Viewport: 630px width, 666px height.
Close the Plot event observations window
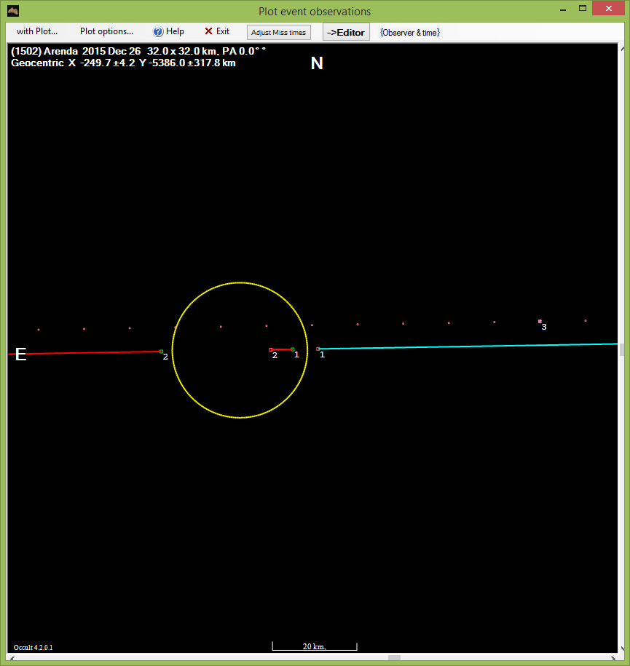coord(609,9)
